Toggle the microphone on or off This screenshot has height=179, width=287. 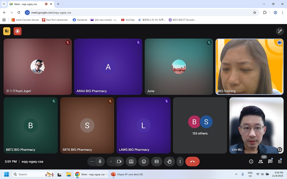click(x=100, y=161)
